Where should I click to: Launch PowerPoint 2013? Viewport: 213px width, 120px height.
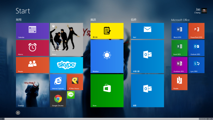click(196, 31)
